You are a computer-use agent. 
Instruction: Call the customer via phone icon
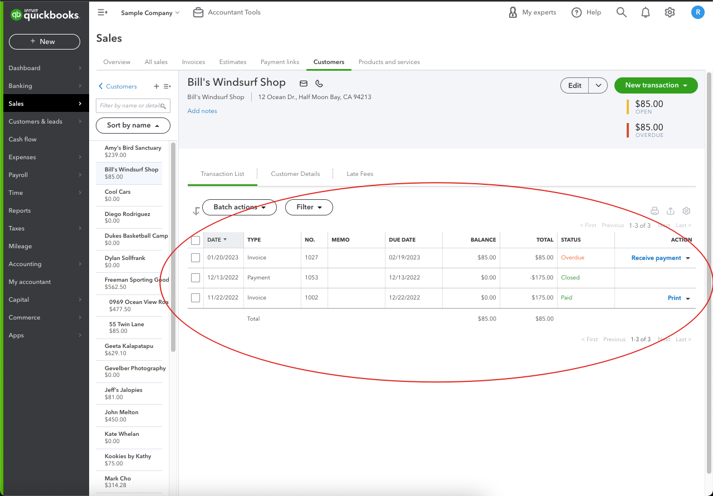[319, 84]
